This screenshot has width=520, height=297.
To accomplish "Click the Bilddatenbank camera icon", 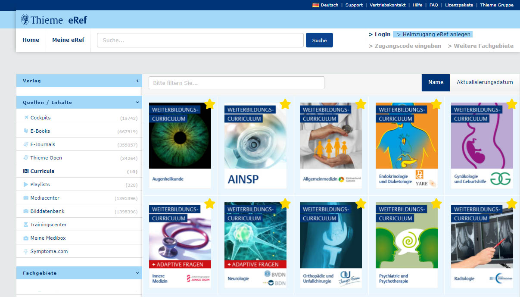I will click(x=26, y=211).
